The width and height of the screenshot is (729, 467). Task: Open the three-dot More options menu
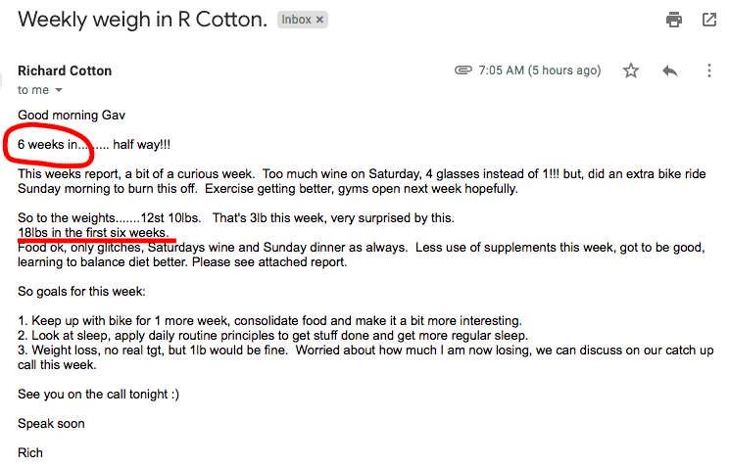709,70
